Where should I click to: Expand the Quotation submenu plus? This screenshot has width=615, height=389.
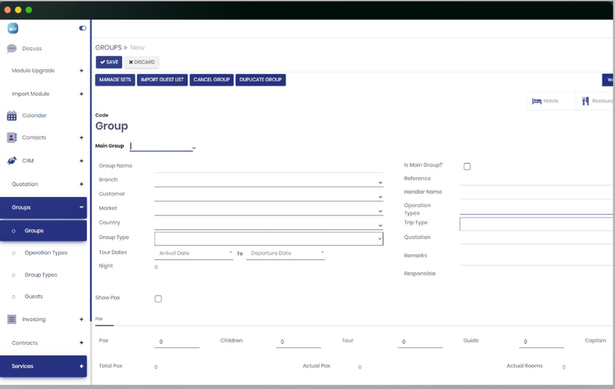[81, 184]
